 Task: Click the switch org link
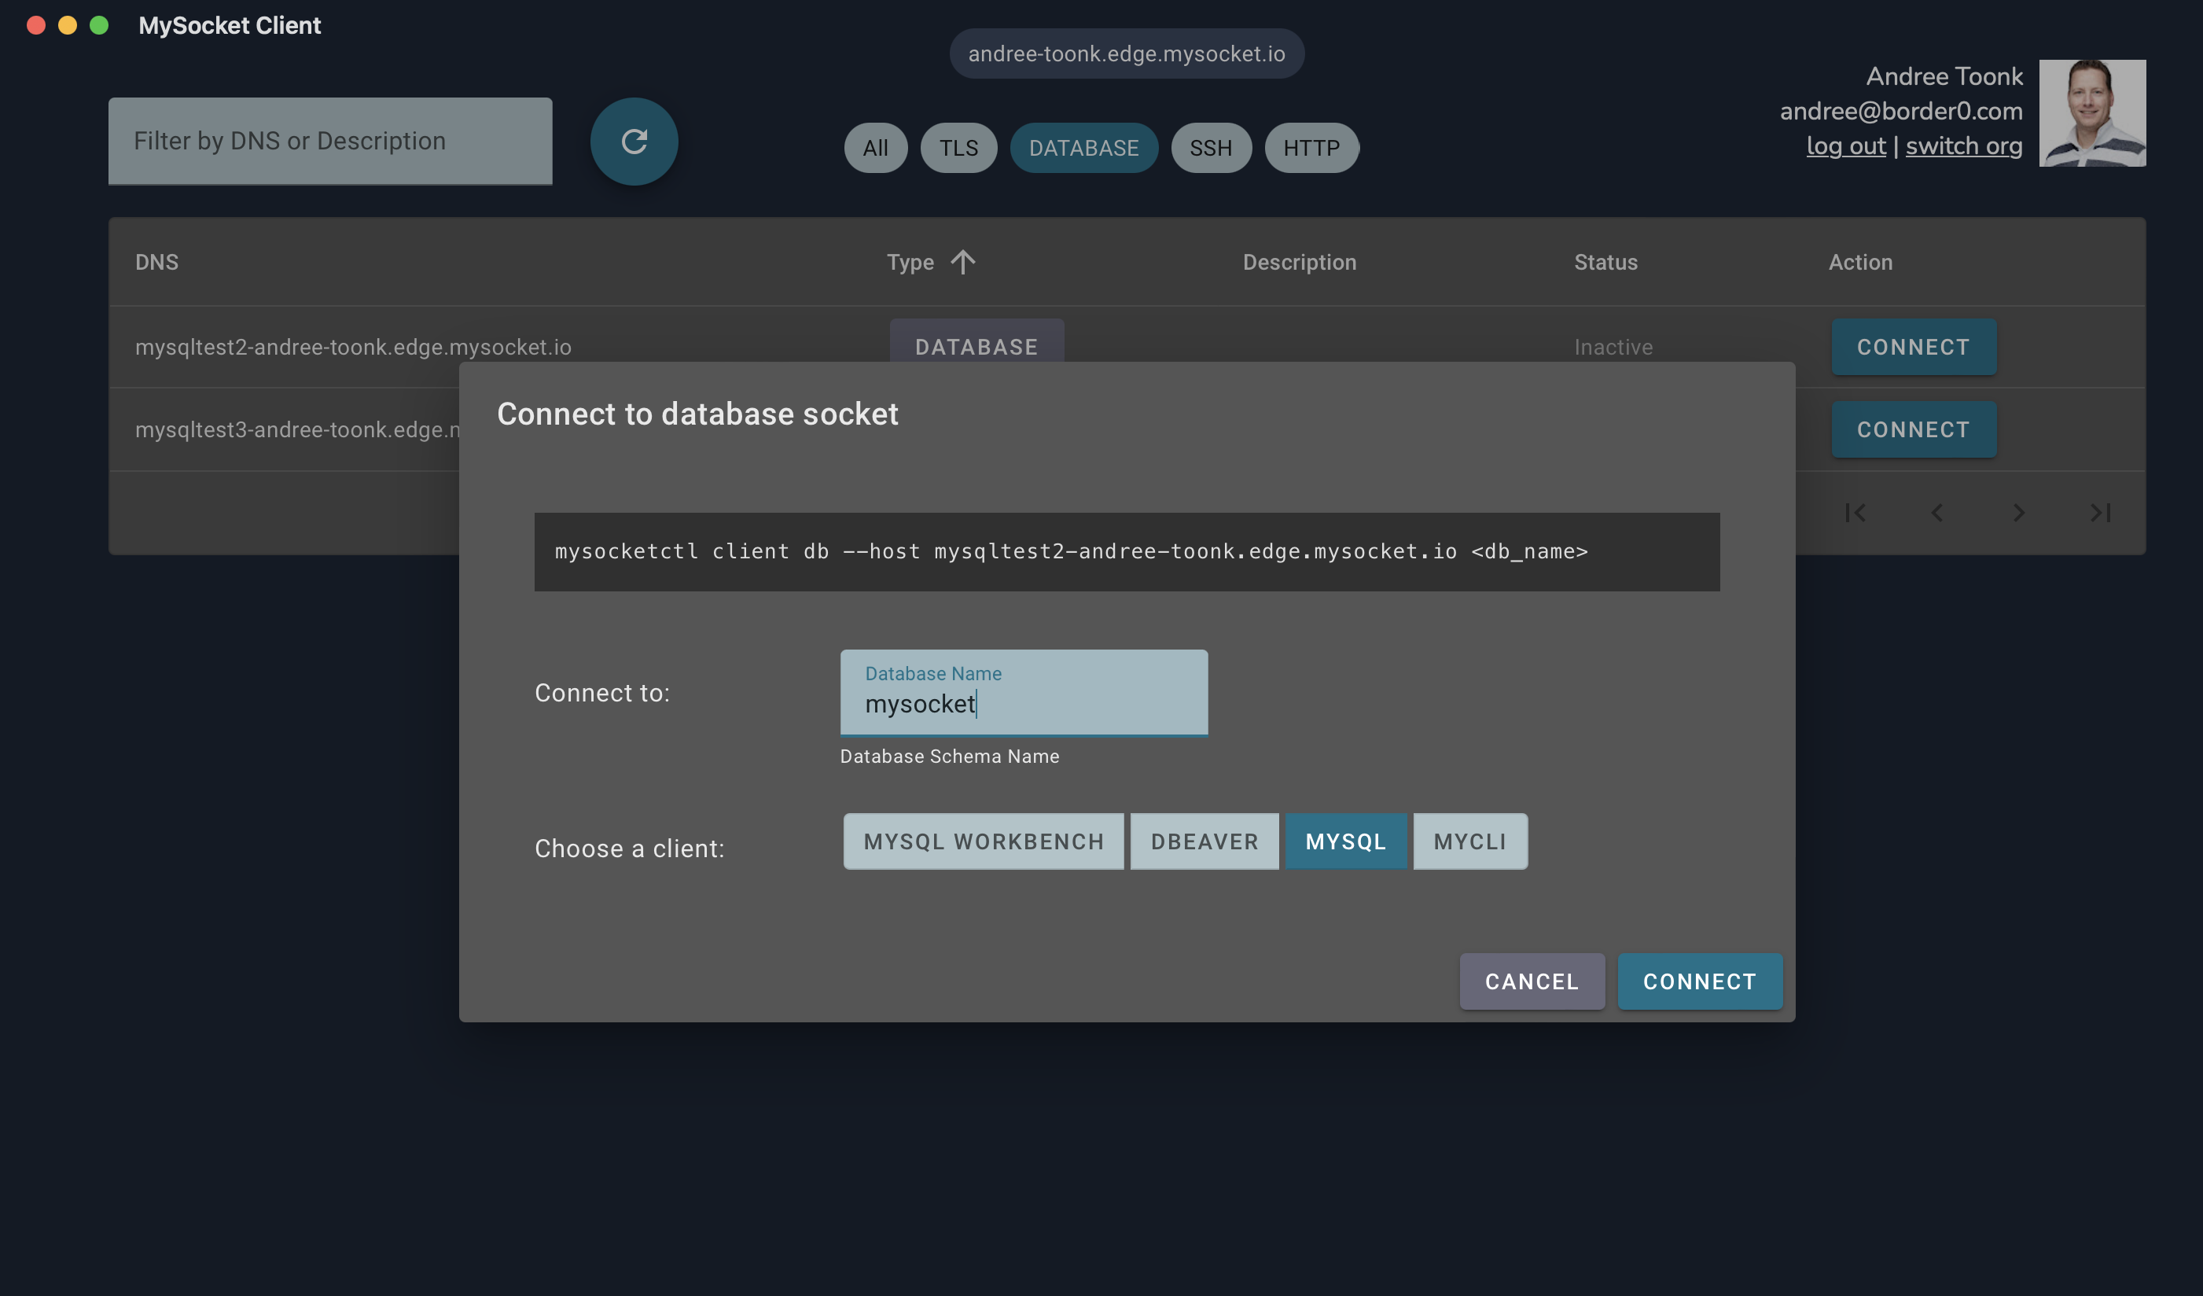click(1963, 146)
